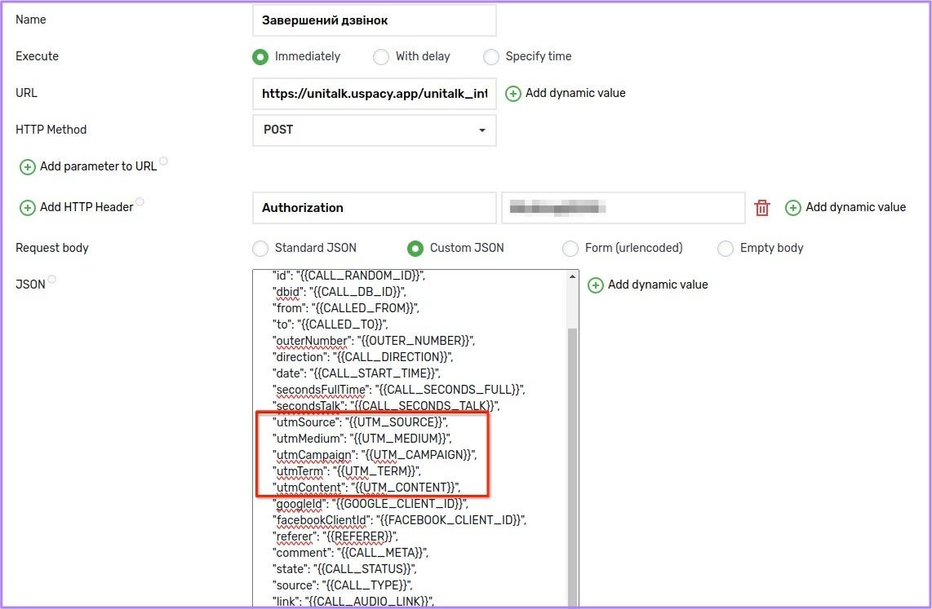
Task: Click plus icon next to header's Add dynamic value
Action: [x=792, y=208]
